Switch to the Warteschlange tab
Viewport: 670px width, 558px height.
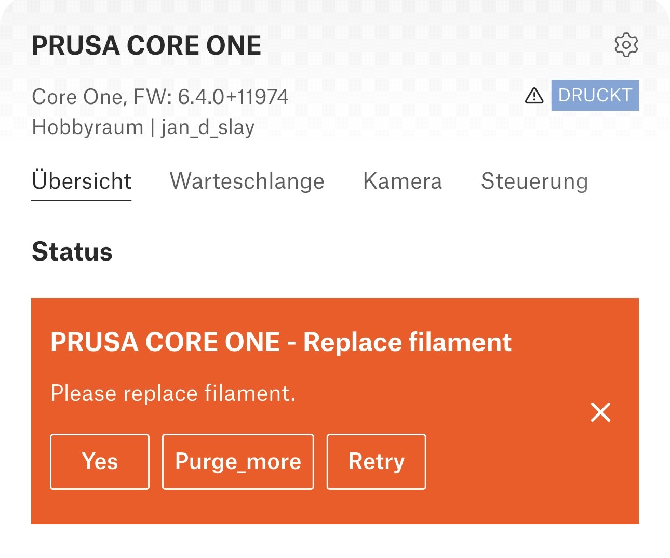coord(247,181)
